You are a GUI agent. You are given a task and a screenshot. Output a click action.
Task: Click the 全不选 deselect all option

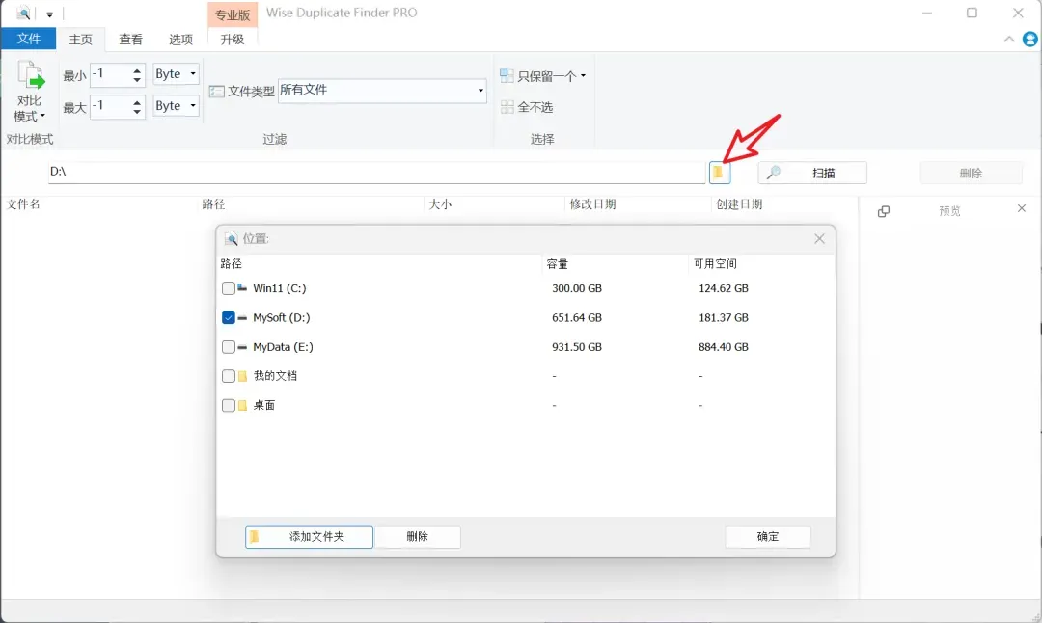(x=527, y=107)
